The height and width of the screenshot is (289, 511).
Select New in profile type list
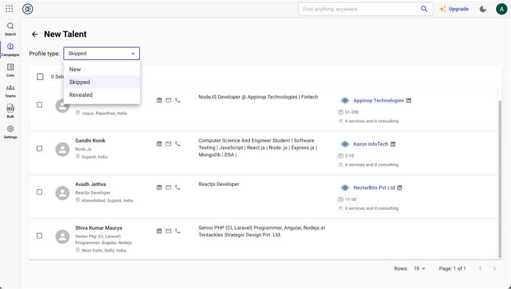[102, 69]
